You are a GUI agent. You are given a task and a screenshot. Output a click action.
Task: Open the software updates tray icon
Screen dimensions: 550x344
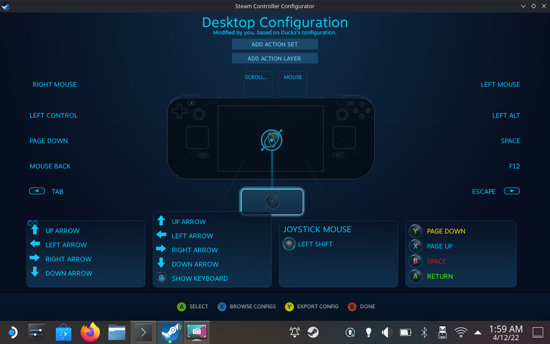(350, 332)
